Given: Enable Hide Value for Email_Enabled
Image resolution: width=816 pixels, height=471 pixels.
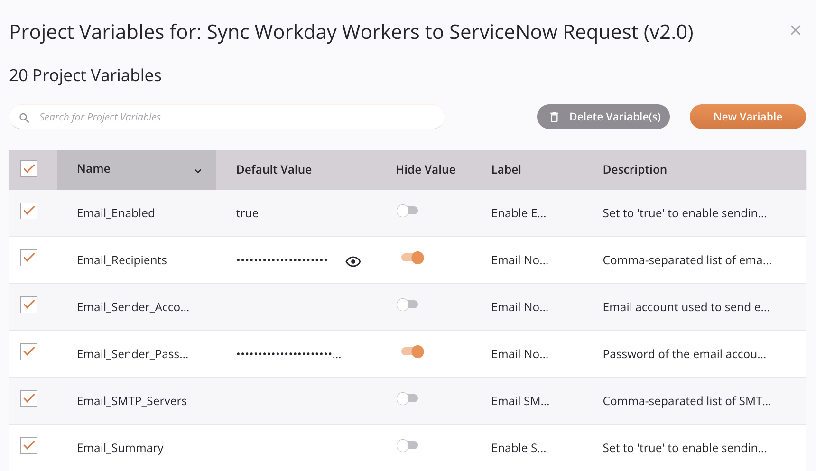Looking at the screenshot, I should pyautogui.click(x=408, y=211).
